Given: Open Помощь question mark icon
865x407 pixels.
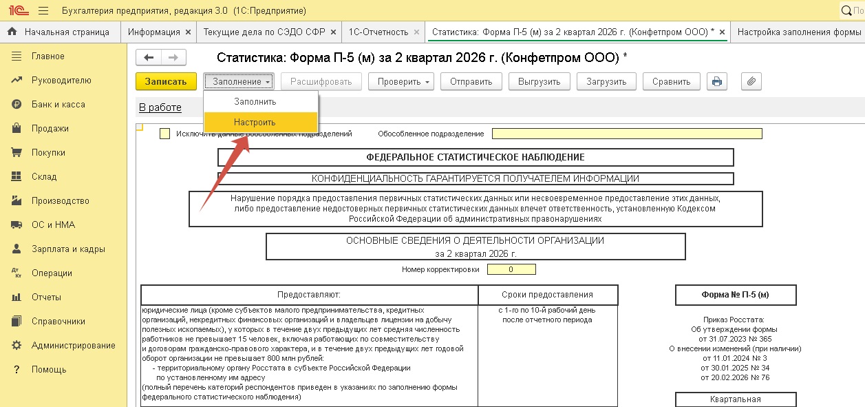Looking at the screenshot, I should [17, 369].
